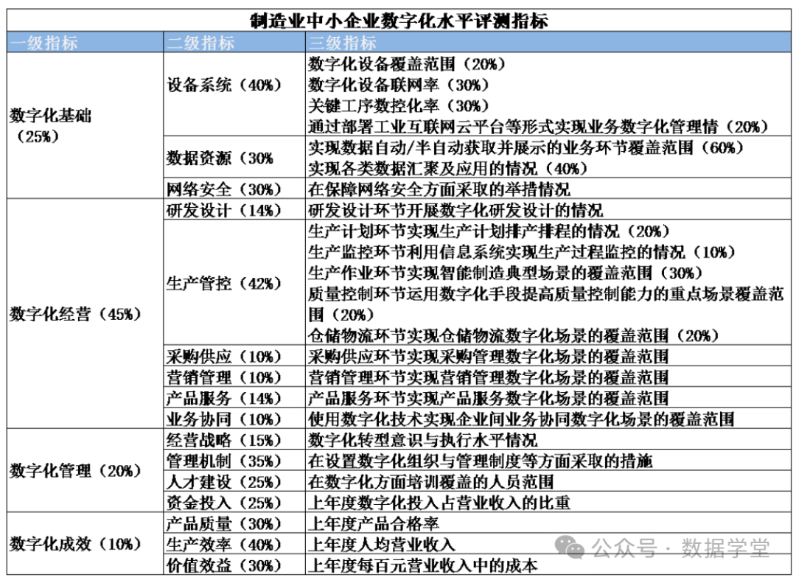Click the 数字化管理（20%） cell
This screenshot has width=796, height=580.
click(x=75, y=471)
